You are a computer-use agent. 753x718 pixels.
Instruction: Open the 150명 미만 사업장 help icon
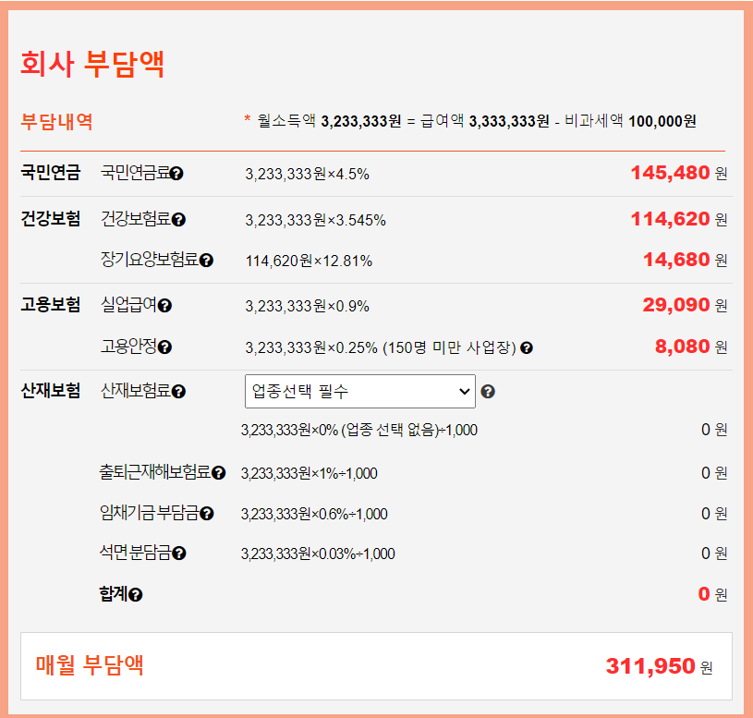click(x=527, y=347)
